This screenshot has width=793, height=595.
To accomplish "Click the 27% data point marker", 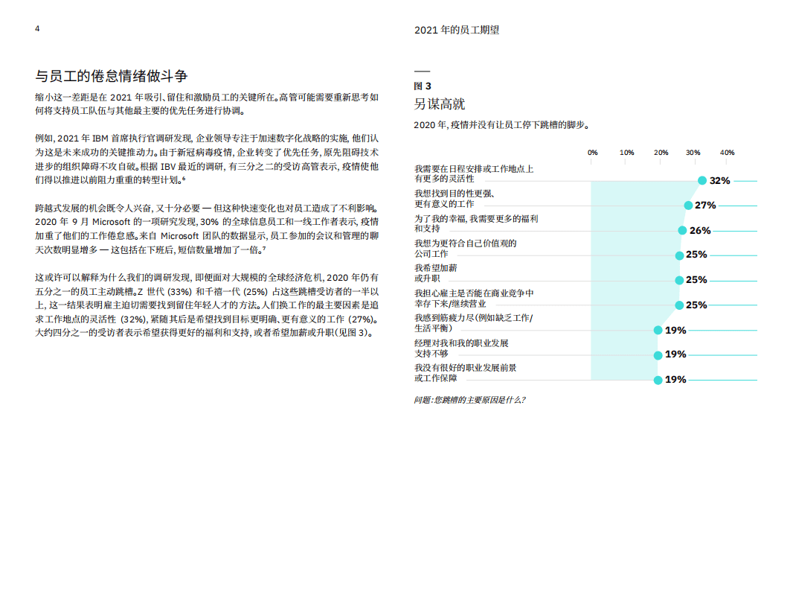I will coord(689,205).
